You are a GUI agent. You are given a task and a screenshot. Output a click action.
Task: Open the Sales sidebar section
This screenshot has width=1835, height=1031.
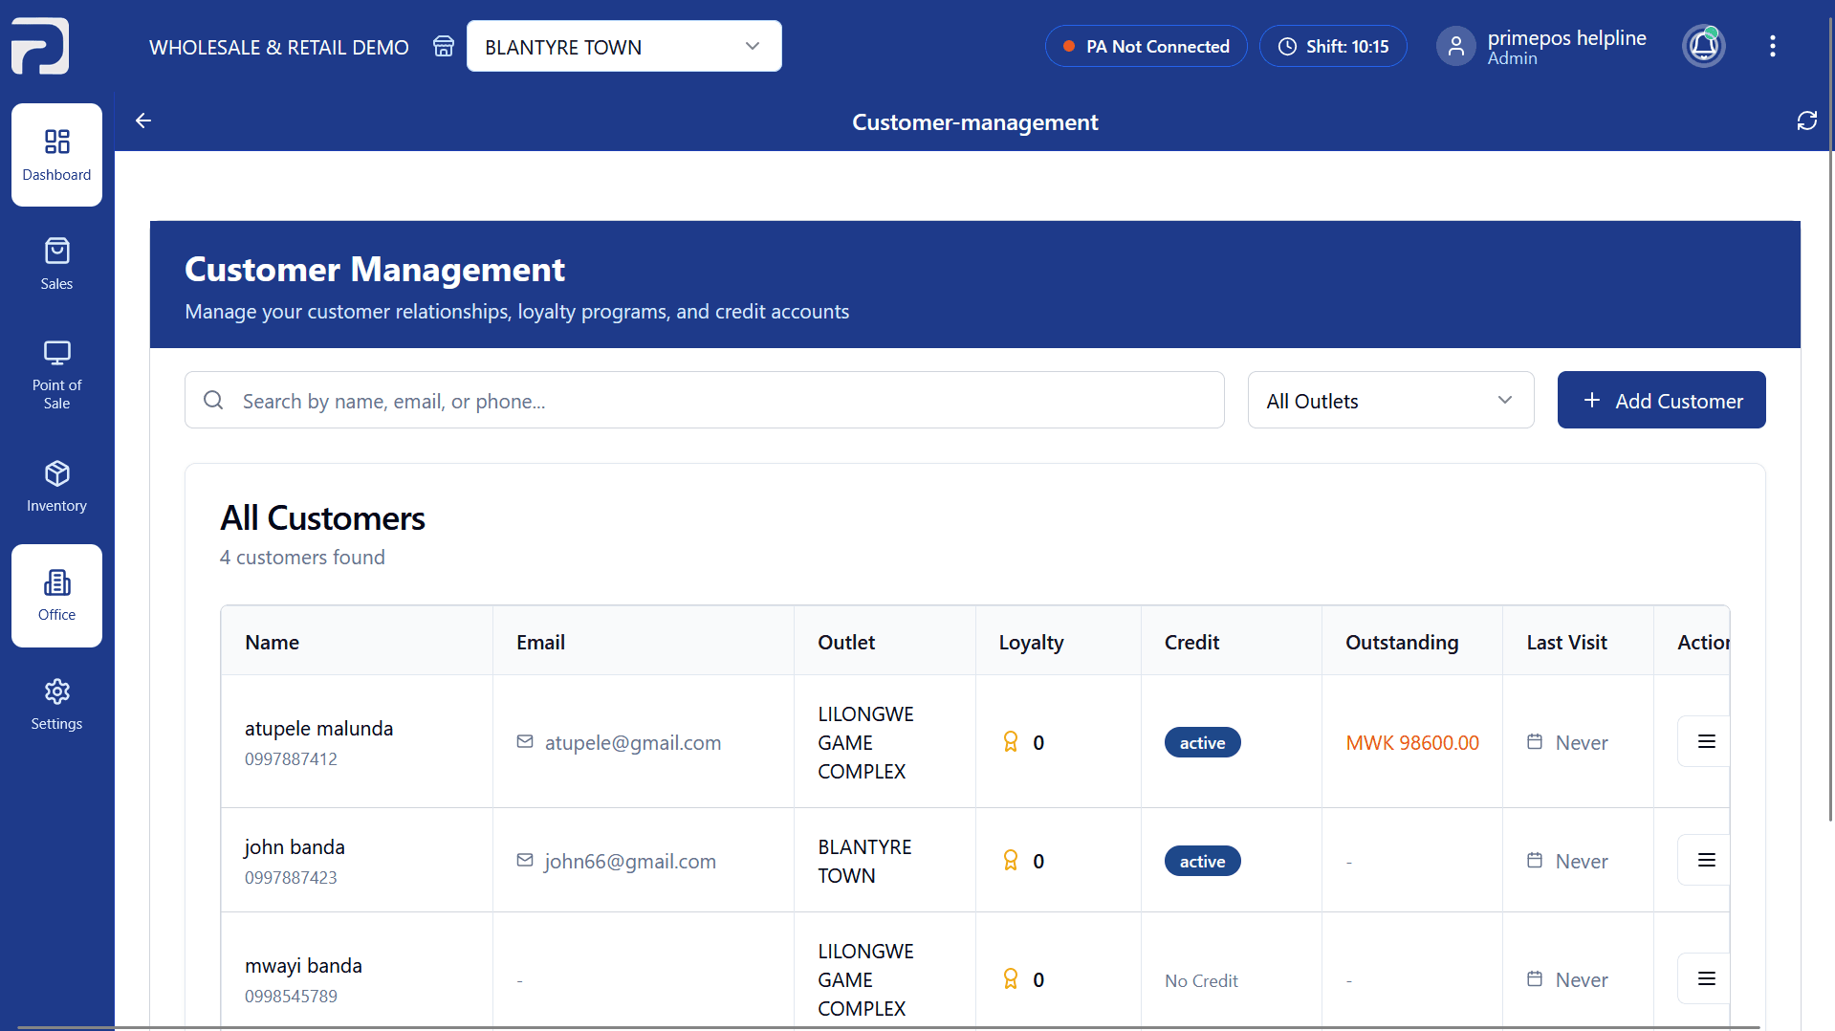click(56, 264)
